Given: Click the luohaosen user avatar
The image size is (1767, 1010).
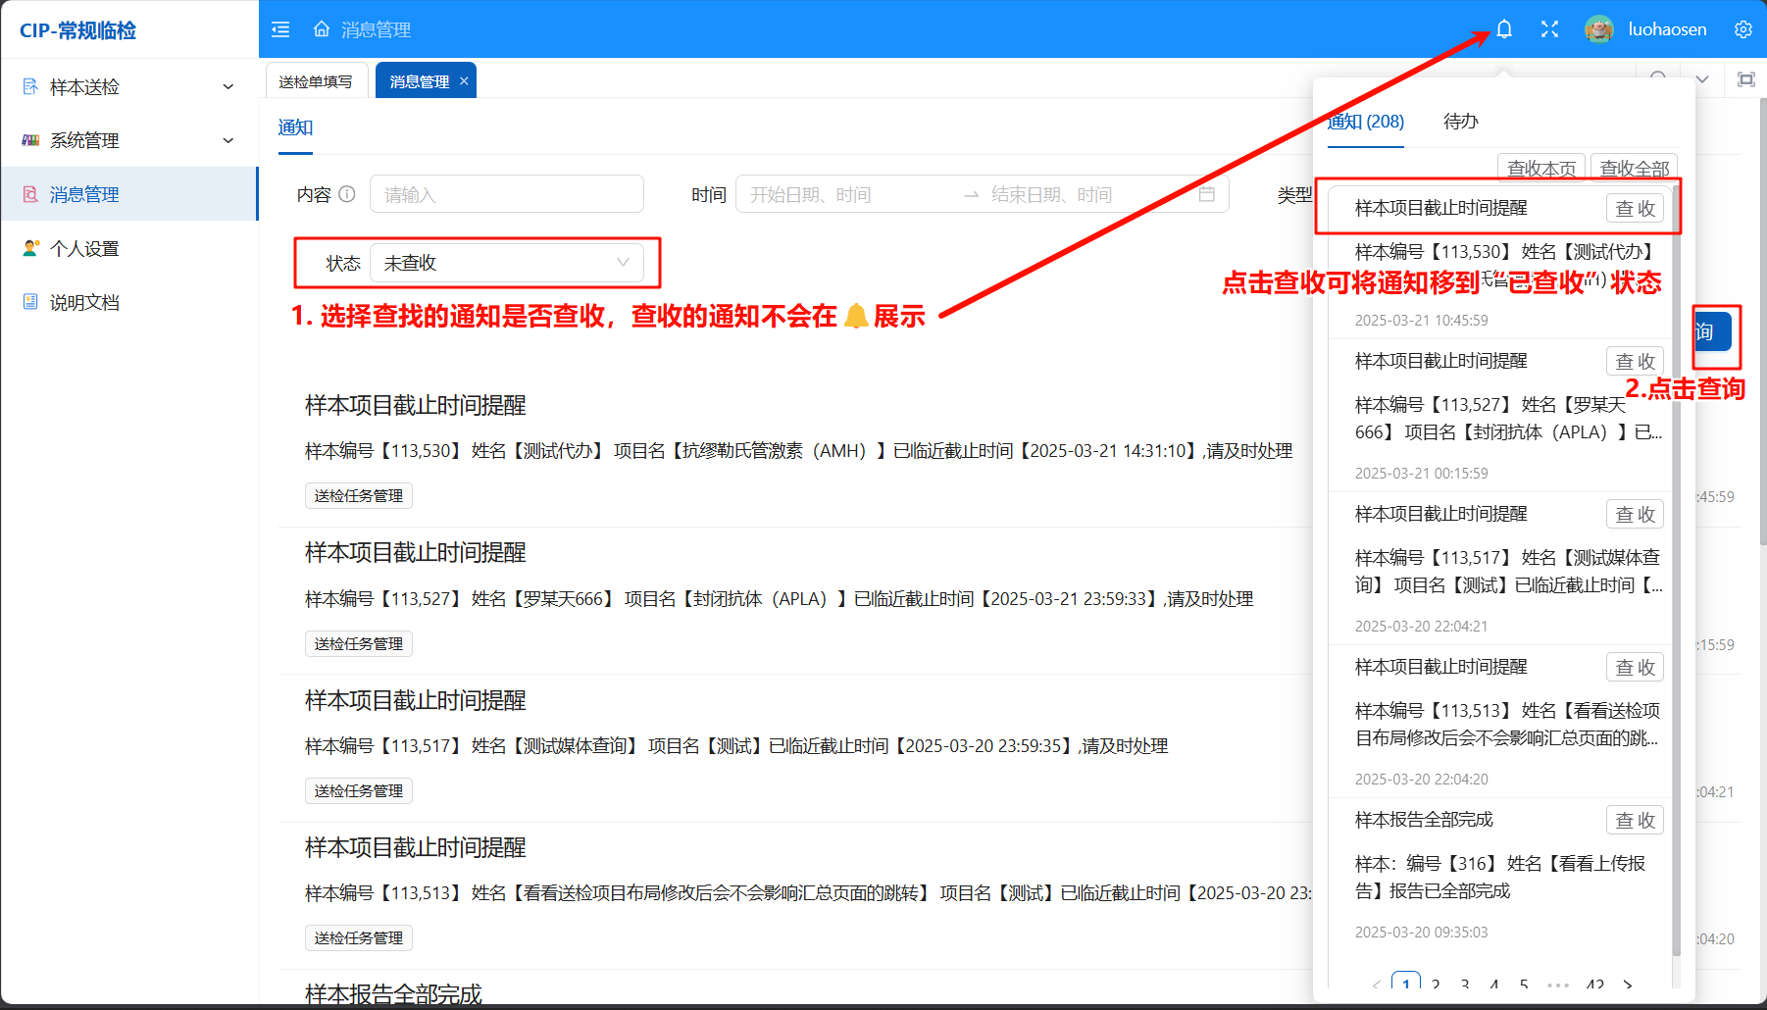Looking at the screenshot, I should (1598, 29).
